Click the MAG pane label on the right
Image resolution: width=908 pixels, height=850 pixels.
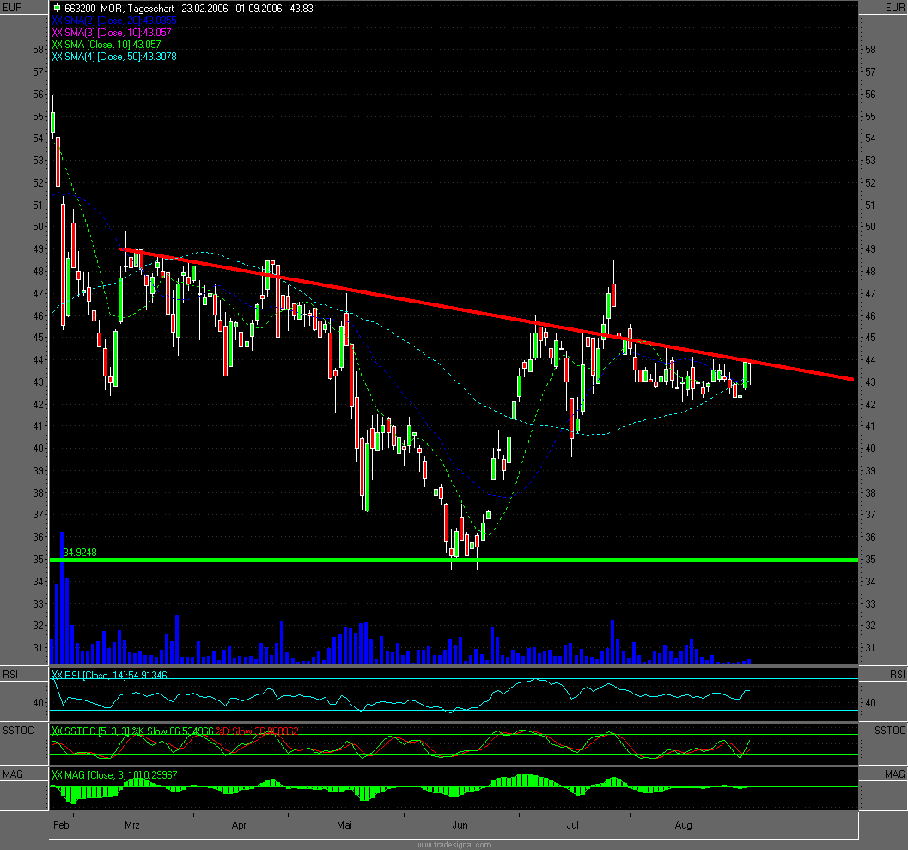point(894,774)
